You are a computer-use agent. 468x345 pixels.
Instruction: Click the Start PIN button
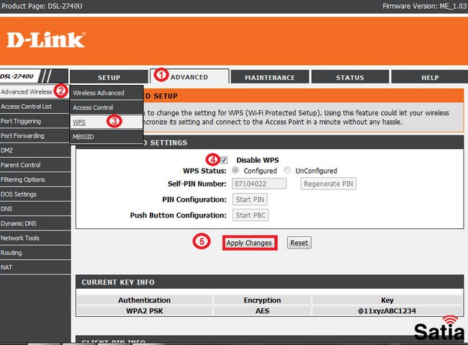click(250, 200)
